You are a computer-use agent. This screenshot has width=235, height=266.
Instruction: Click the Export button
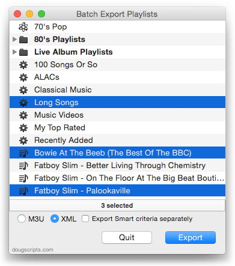tap(191, 238)
